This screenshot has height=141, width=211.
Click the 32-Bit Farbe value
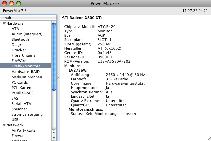click(117, 79)
